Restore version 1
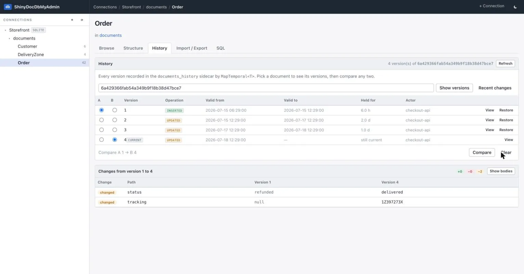The height and width of the screenshot is (274, 524). tap(506, 110)
